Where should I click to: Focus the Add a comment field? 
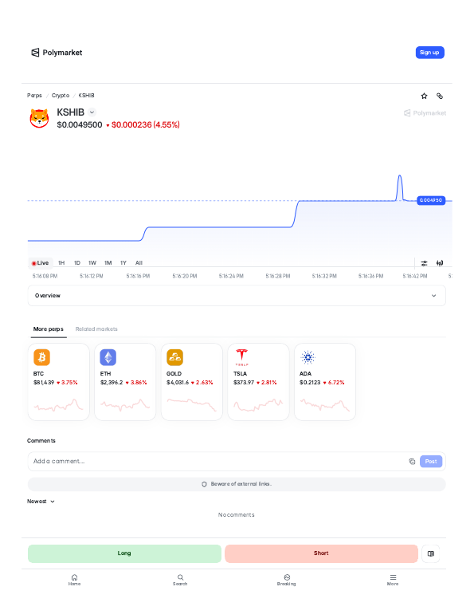(x=219, y=461)
